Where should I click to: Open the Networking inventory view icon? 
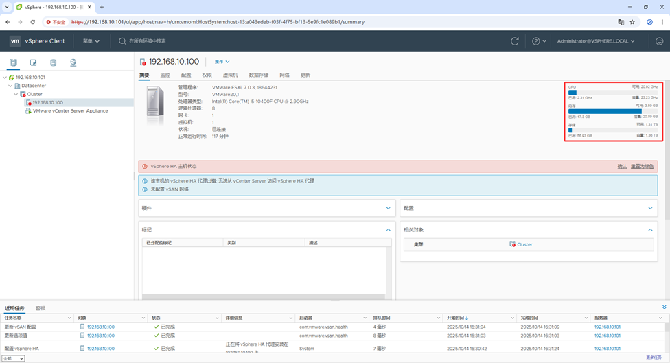73,62
